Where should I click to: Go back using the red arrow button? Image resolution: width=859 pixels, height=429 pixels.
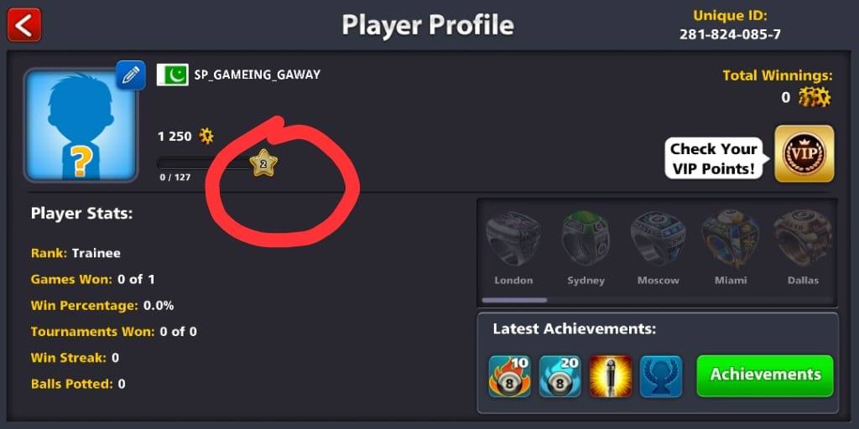click(x=24, y=24)
